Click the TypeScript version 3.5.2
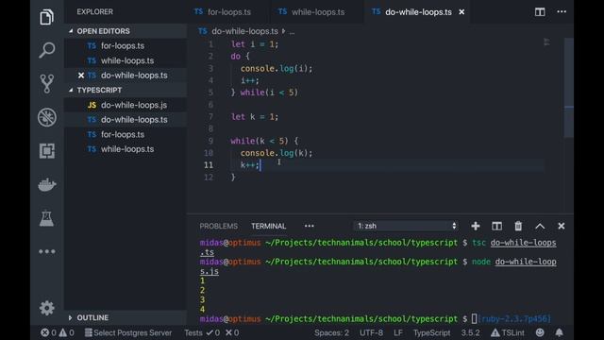Screen dimensions: 604x340 (x=470, y=332)
